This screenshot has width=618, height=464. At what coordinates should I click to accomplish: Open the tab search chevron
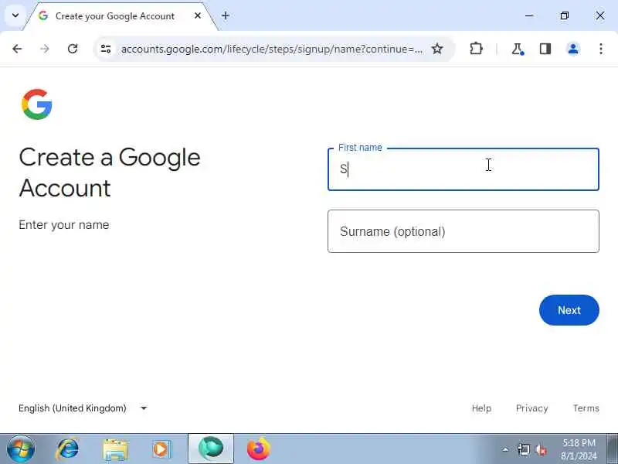(15, 15)
